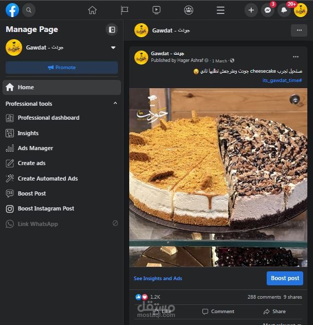Click the Gawdat page name in post
This screenshot has height=325, width=313.
tap(167, 54)
